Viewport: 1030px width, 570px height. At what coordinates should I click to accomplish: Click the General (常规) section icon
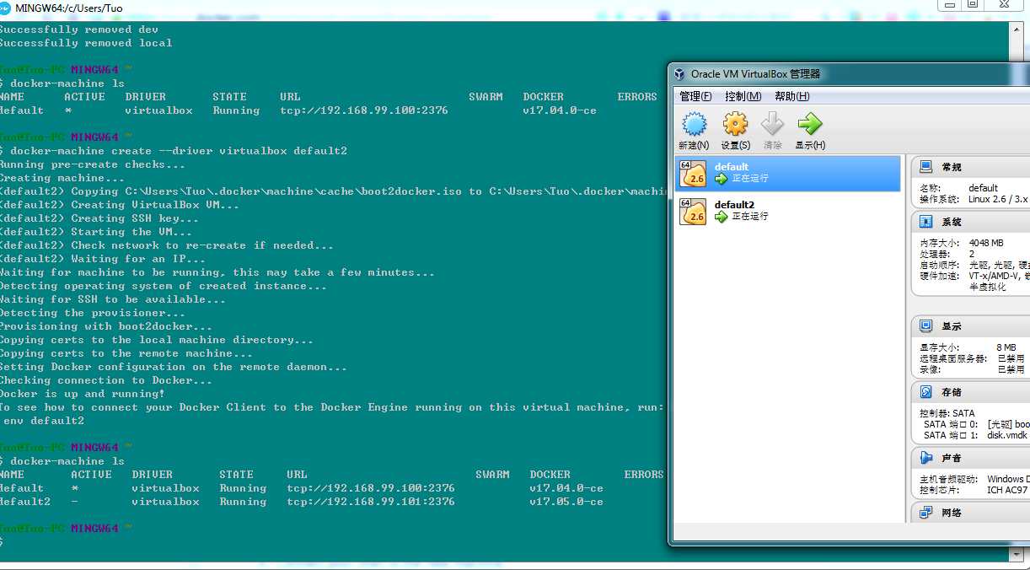pos(926,167)
